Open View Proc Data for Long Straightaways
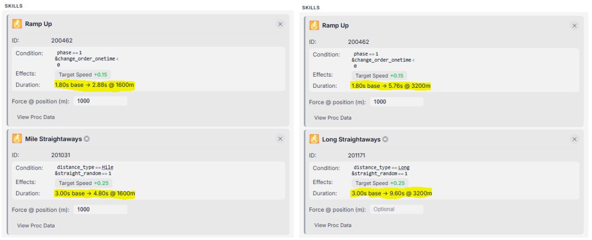 333,225
